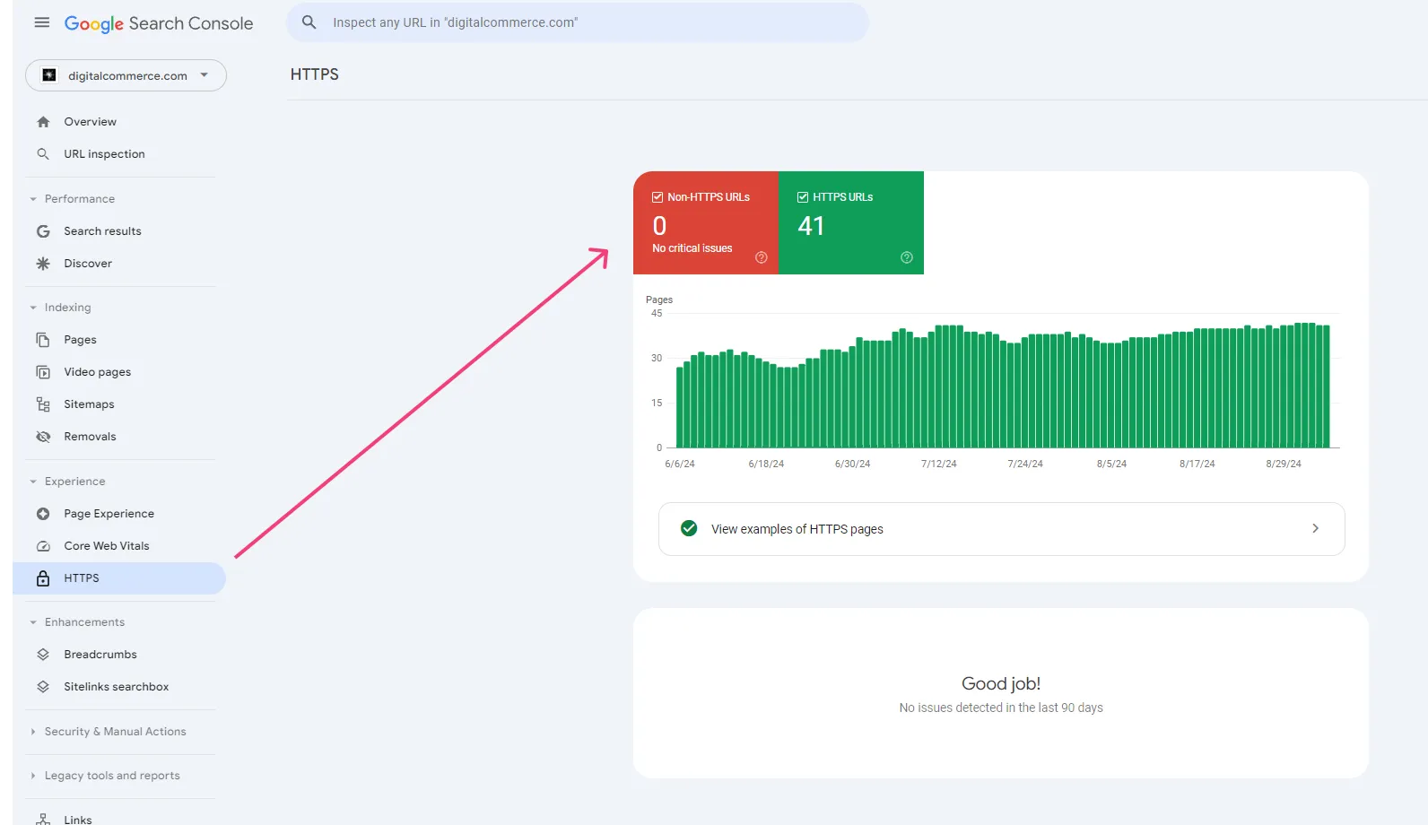Click the Sitemaps tree icon
This screenshot has width=1428, height=825.
[x=43, y=404]
